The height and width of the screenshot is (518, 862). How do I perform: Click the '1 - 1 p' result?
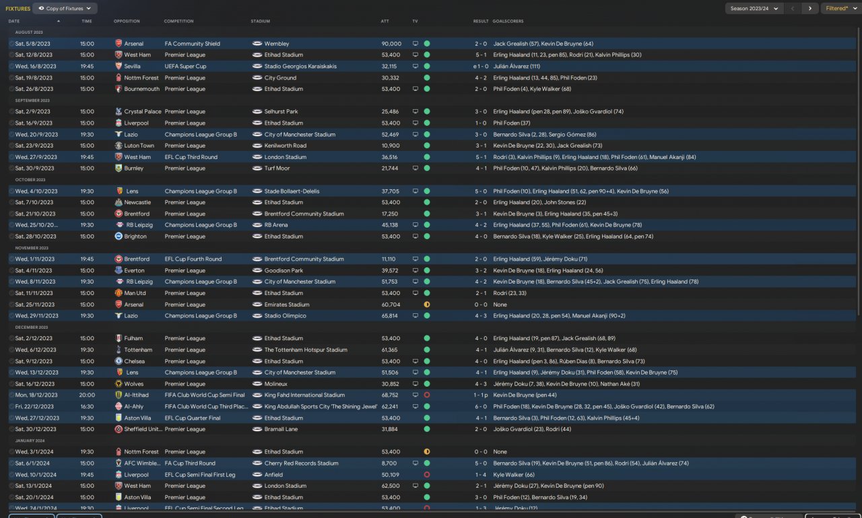pyautogui.click(x=480, y=395)
